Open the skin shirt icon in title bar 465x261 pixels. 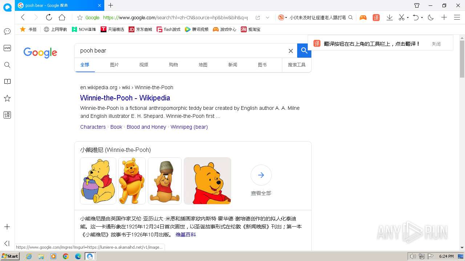pyautogui.click(x=417, y=5)
